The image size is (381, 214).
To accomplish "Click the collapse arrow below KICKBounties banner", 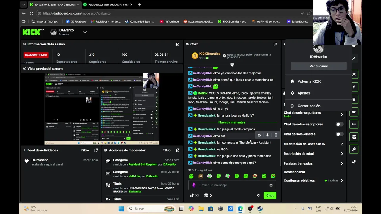I will pos(232,64).
